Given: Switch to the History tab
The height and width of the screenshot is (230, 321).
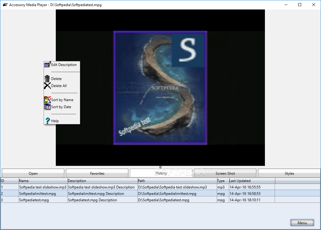Looking at the screenshot, I should point(161,173).
